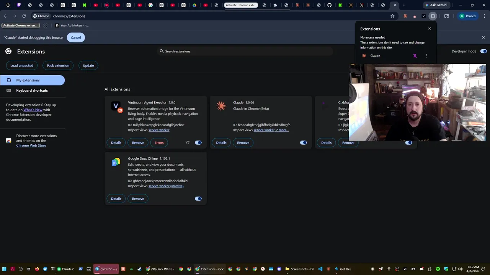Click the Chrome site info chip
The image size is (490, 275).
click(41, 16)
